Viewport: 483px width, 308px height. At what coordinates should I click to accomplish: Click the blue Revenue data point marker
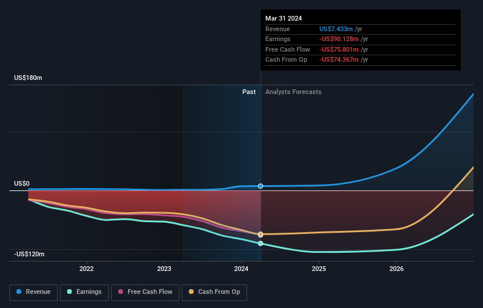point(261,186)
